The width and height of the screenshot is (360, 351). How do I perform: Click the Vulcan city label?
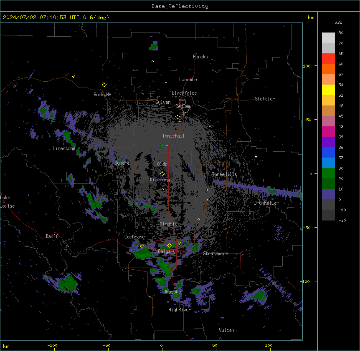[x=226, y=330]
